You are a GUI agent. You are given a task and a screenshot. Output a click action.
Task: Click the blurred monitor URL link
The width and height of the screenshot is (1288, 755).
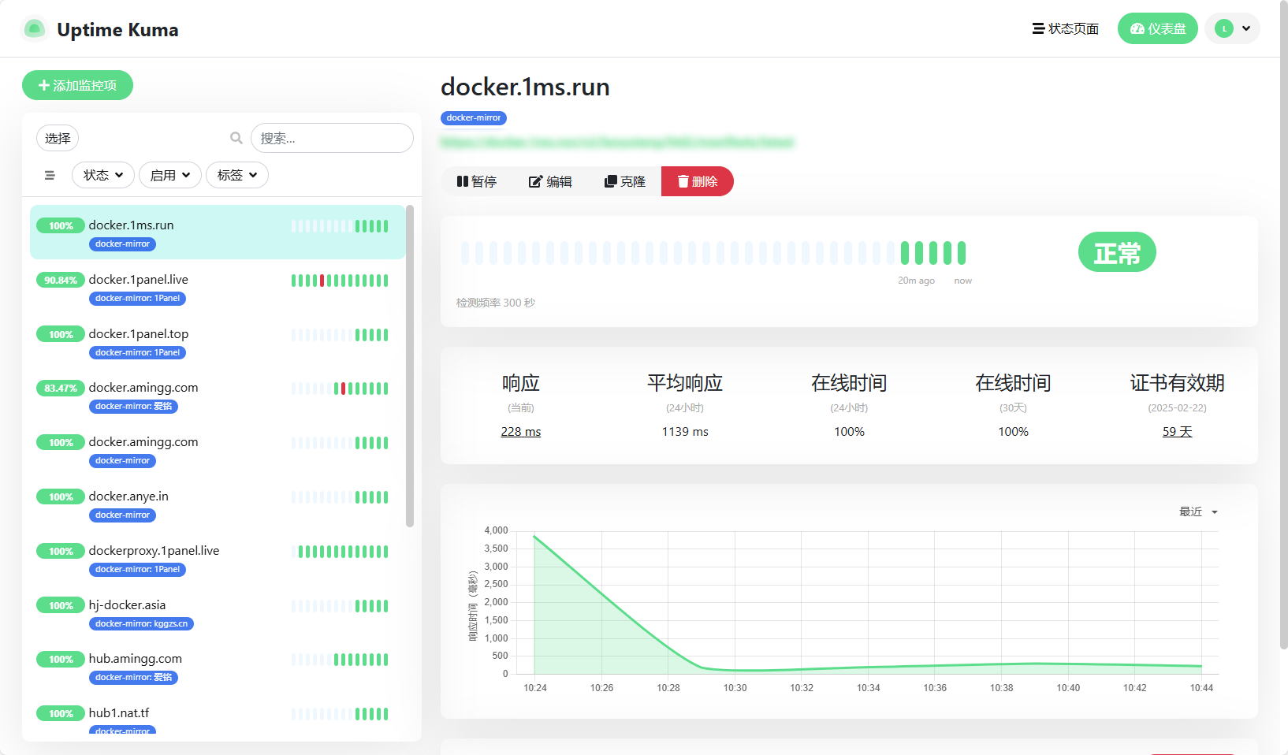point(616,143)
